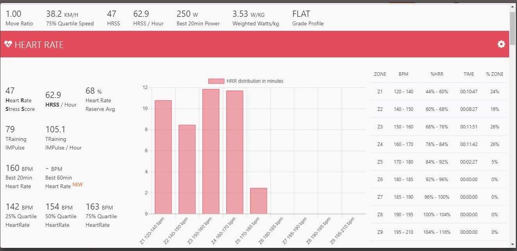Select the Z1 120-140 bpm bar
This screenshot has height=251, width=517.
(163, 157)
